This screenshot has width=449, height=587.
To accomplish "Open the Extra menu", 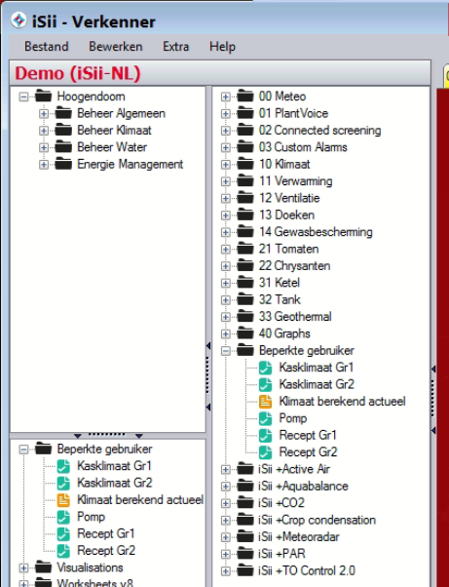I will click(175, 47).
